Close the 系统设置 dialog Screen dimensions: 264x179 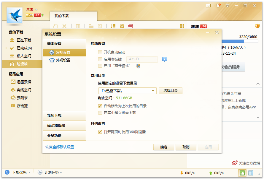pos(217,32)
